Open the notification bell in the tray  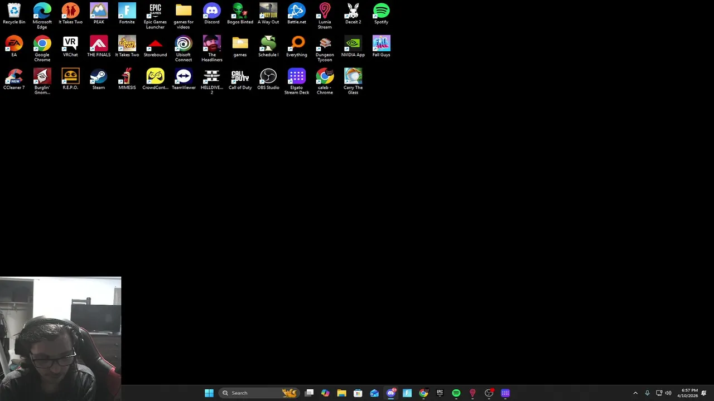pyautogui.click(x=705, y=393)
